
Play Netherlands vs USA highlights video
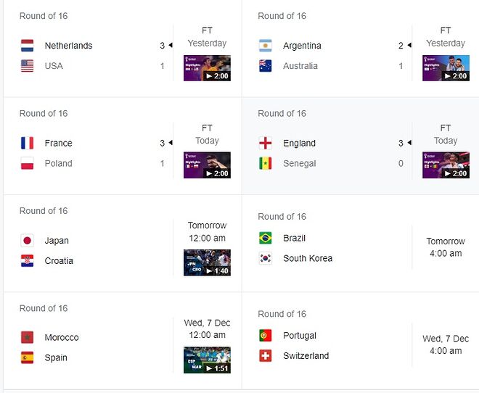[207, 68]
